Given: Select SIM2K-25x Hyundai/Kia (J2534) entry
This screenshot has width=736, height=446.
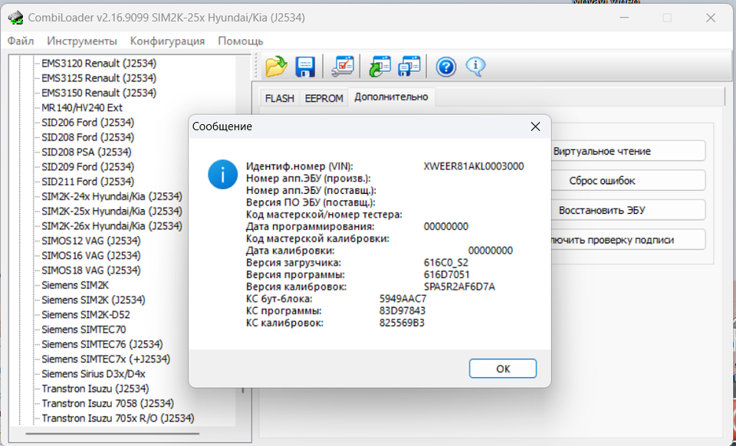Looking at the screenshot, I should coord(112,211).
